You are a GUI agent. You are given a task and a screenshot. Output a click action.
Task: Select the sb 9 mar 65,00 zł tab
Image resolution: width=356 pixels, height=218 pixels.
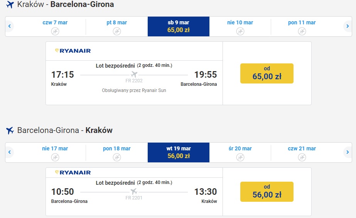tap(179, 26)
